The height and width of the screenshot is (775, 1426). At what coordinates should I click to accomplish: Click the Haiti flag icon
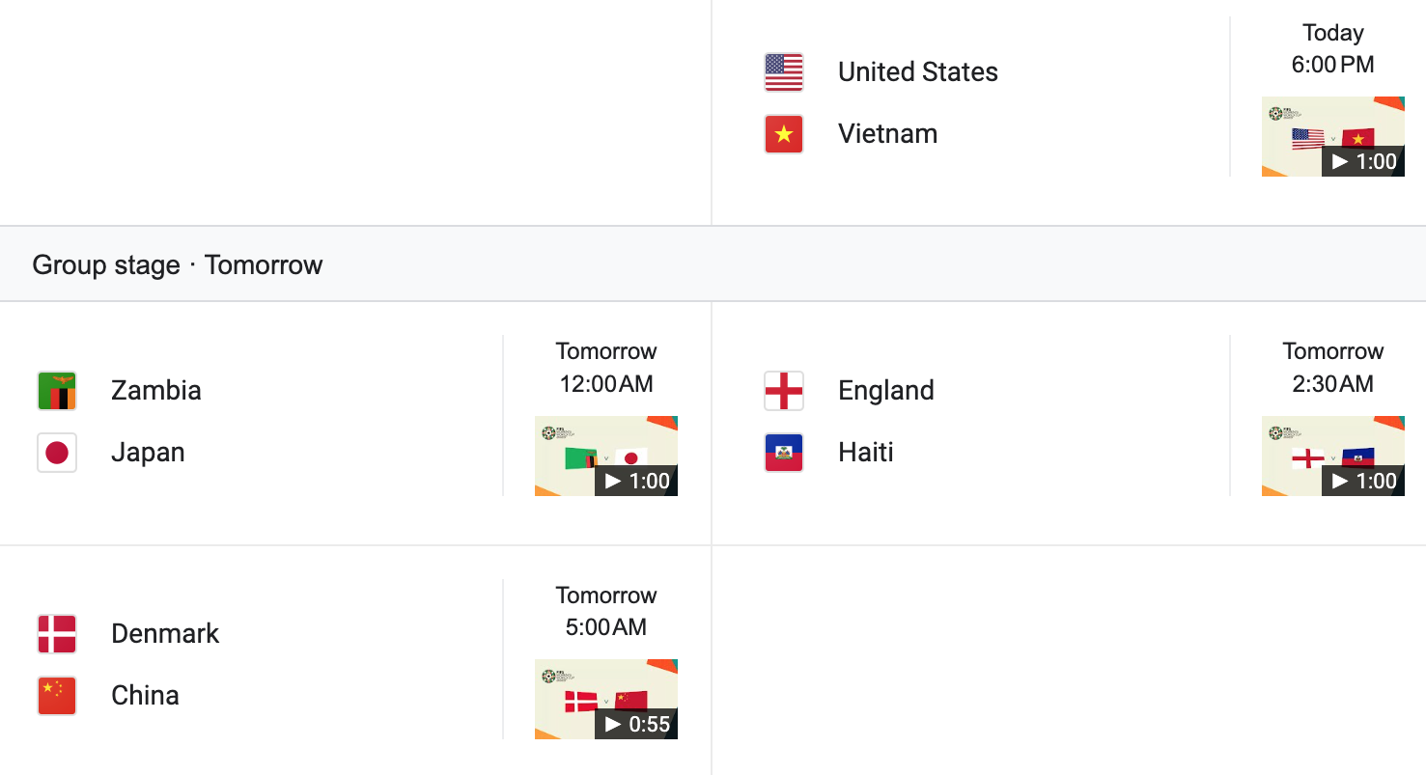pos(783,453)
